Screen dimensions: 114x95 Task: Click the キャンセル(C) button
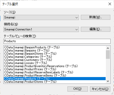[x=100, y=89]
